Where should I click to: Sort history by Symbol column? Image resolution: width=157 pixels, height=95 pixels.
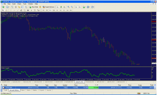click(65, 85)
